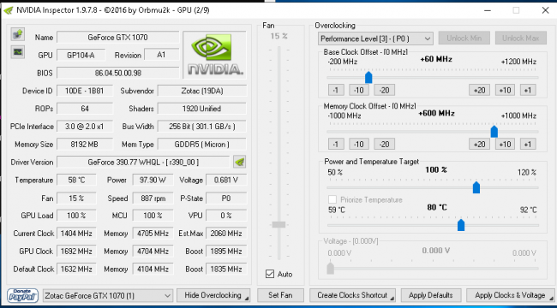Click the Temperature value 58 °C
This screenshot has height=308, width=557.
coord(77,180)
